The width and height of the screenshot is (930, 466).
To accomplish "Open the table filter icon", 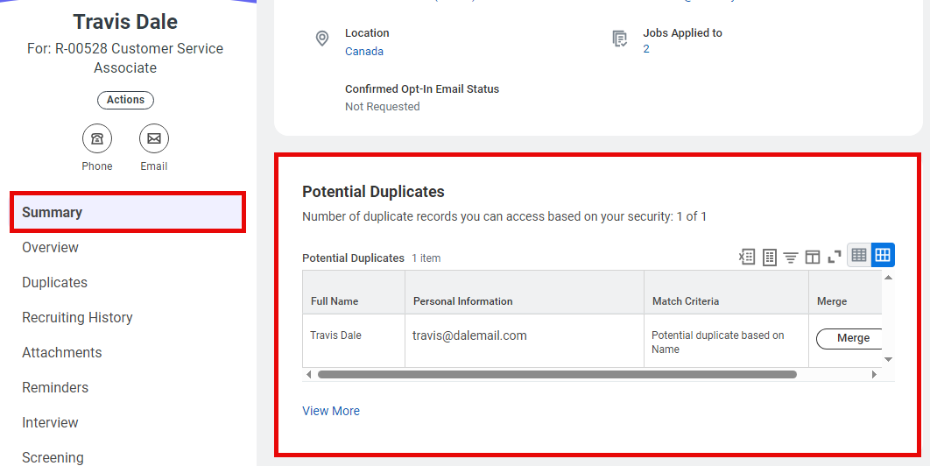I will tap(791, 257).
